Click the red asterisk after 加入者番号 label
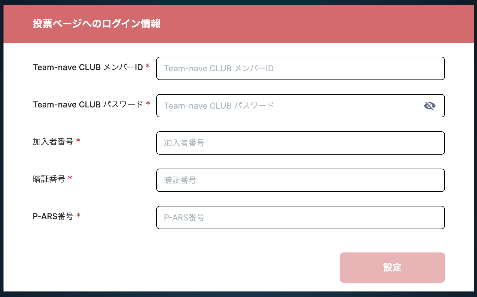Viewport: 477px width, 297px height. [78, 141]
